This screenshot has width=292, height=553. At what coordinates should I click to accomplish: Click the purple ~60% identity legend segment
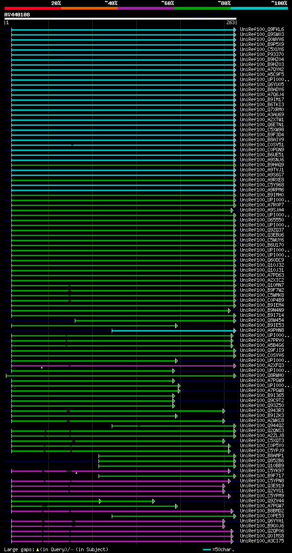pos(146,8)
